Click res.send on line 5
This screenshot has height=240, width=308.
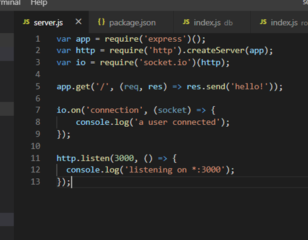coord(206,87)
